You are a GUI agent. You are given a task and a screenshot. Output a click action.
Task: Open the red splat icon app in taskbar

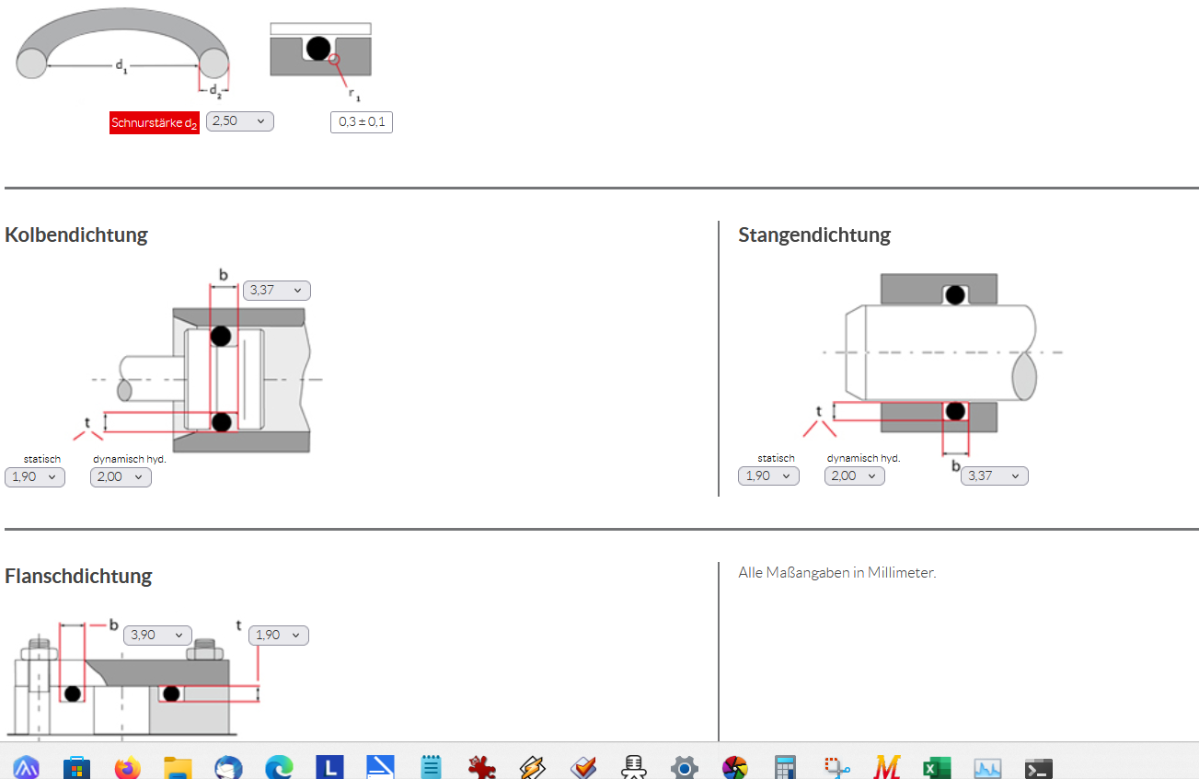481,768
